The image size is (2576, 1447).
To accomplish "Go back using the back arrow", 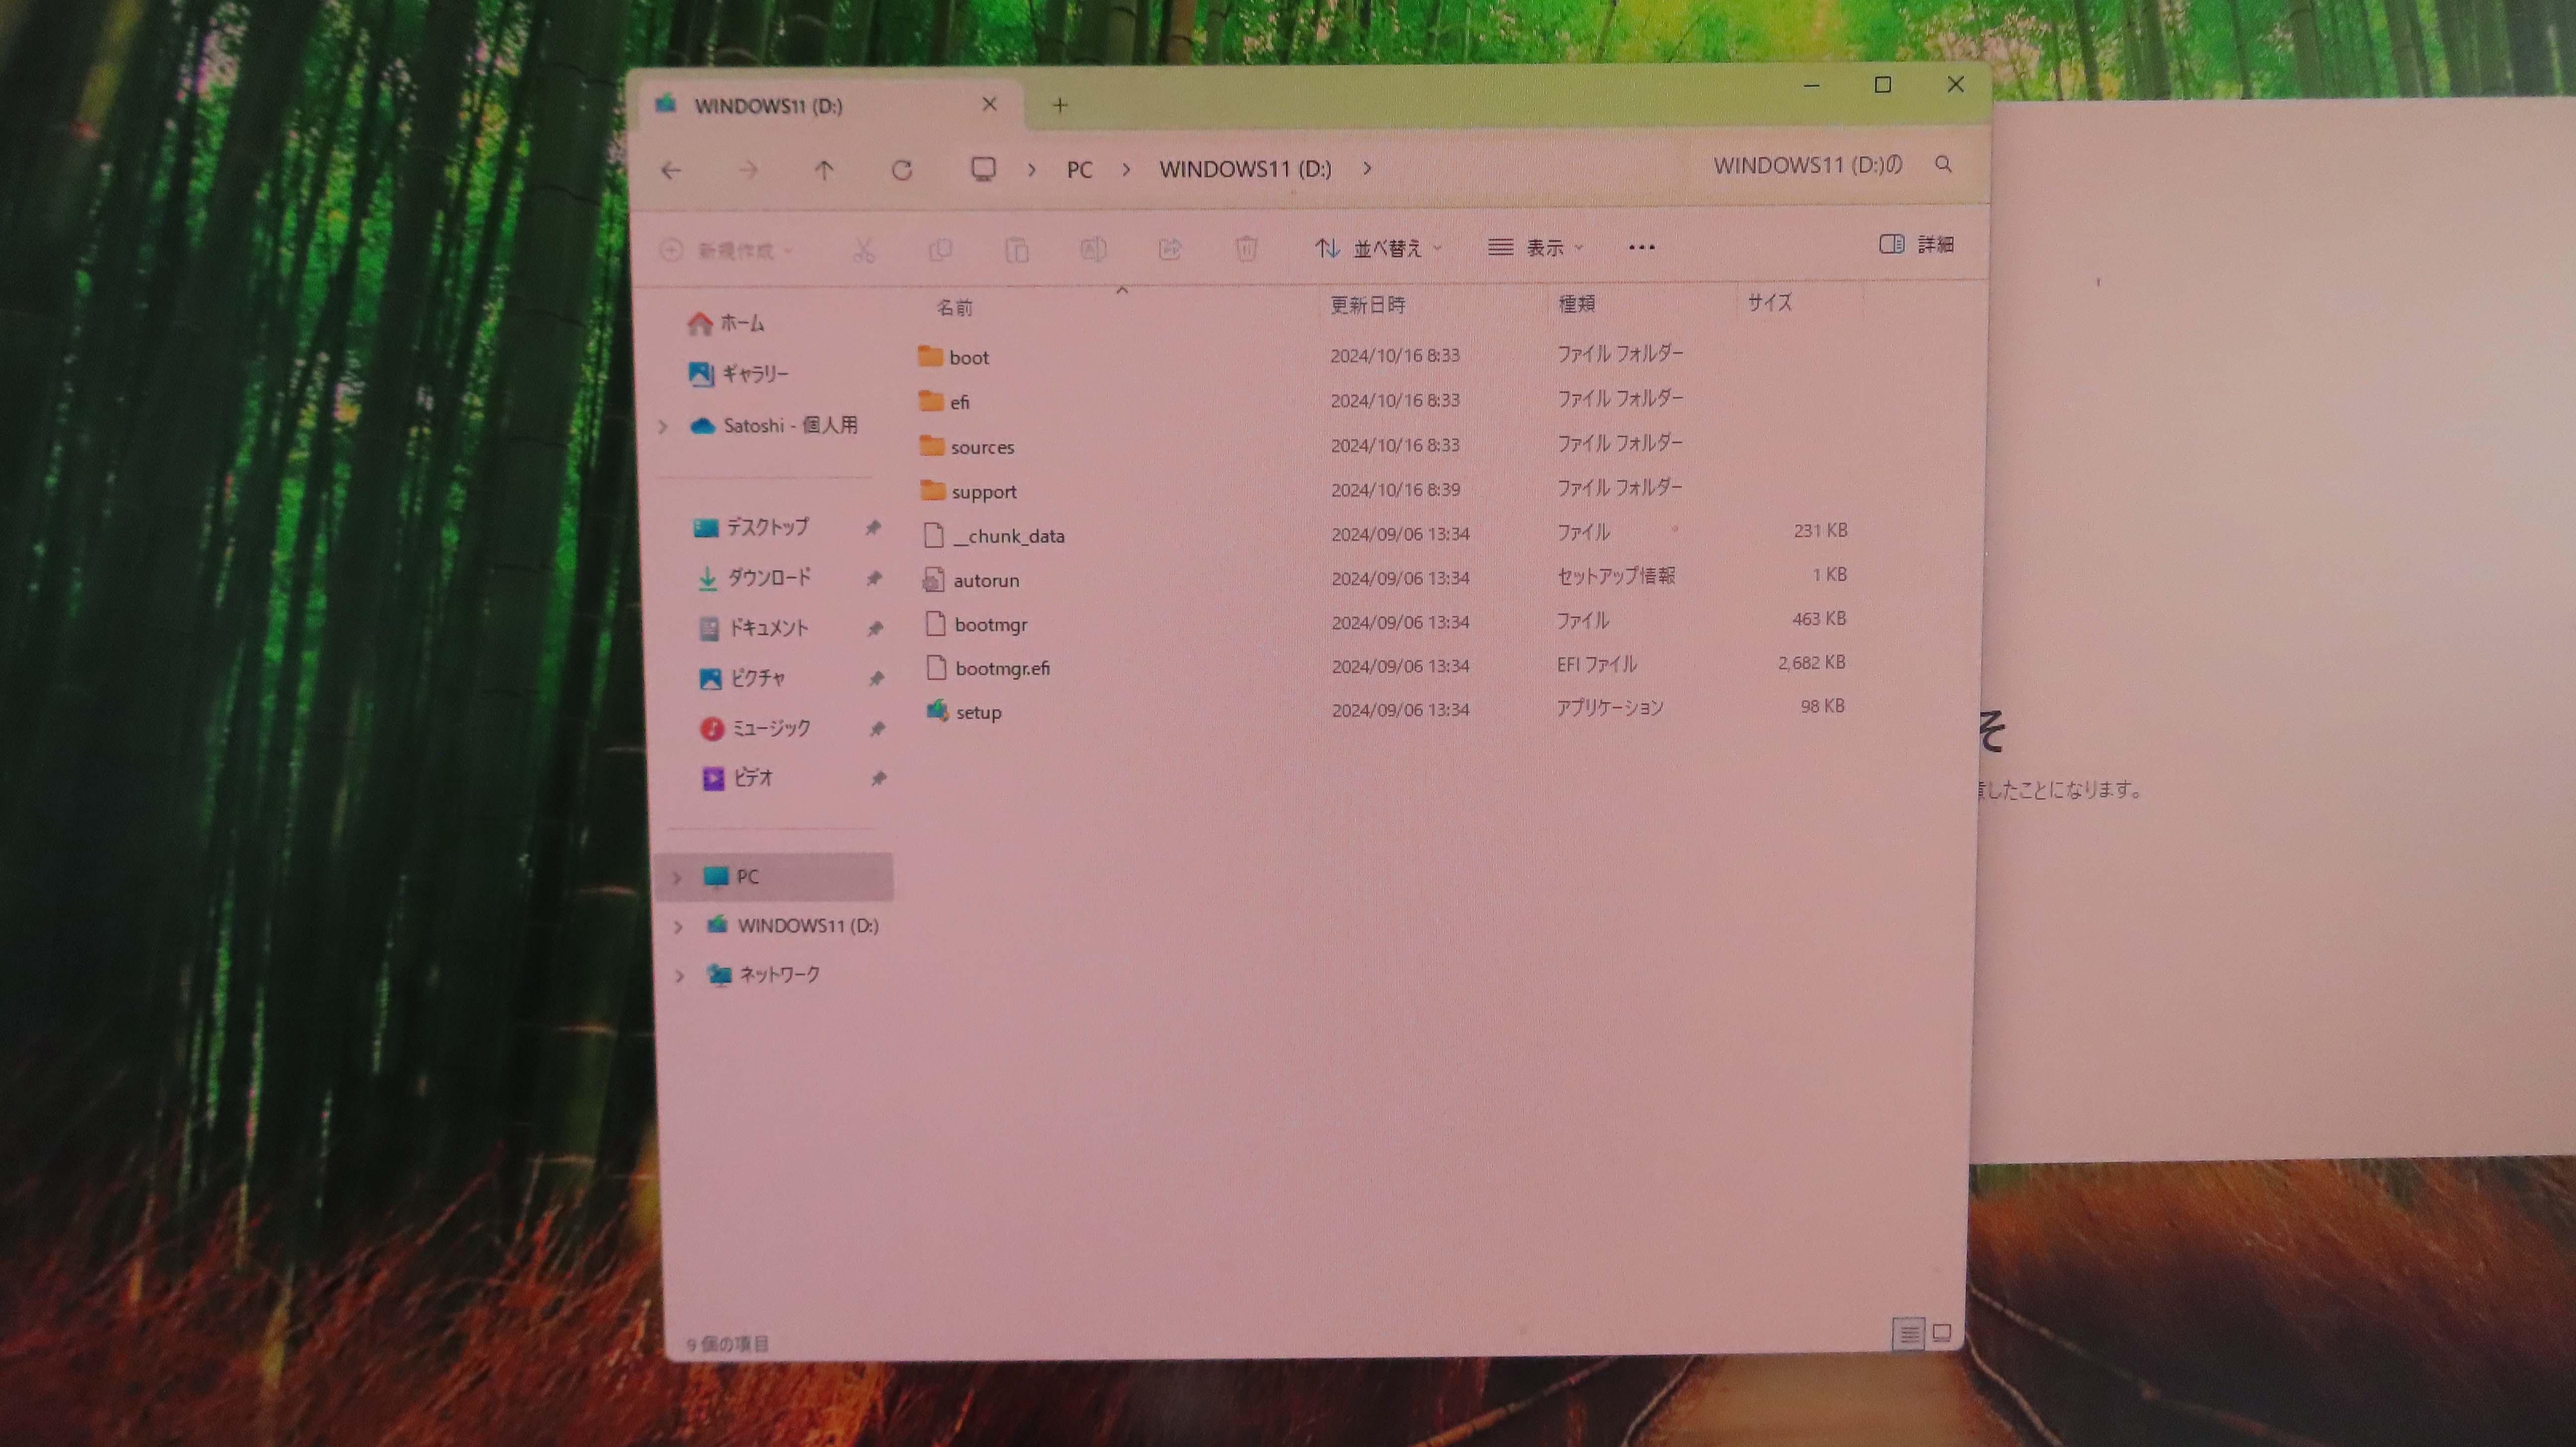I will tap(671, 171).
